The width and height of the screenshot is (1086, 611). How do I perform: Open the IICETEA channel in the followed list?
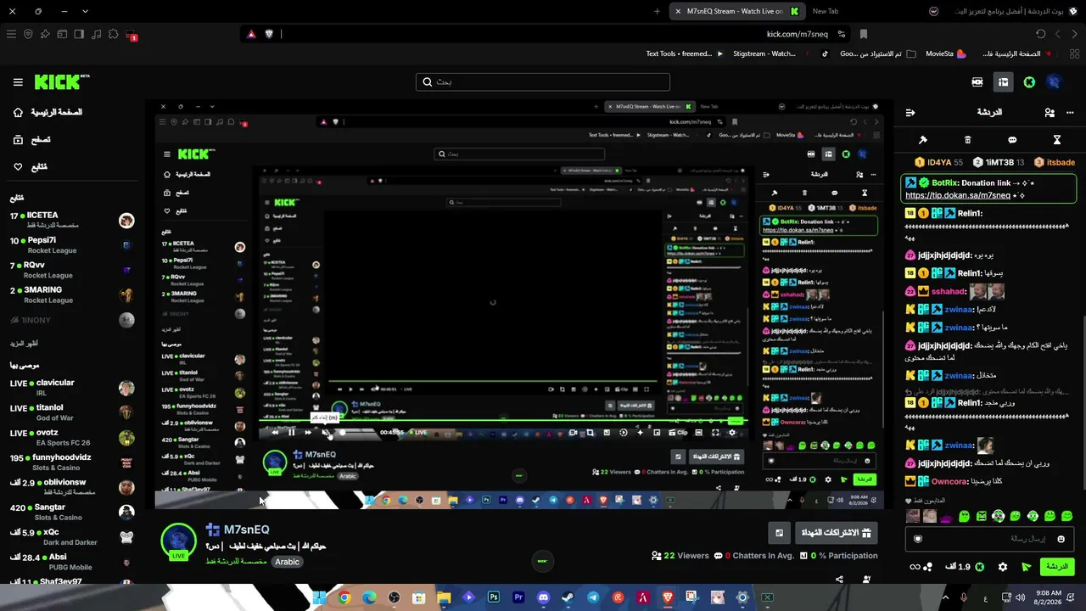73,221
